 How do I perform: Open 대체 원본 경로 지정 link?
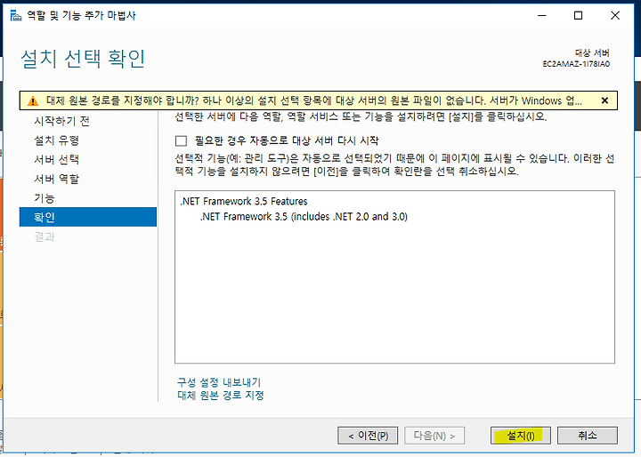coord(221,396)
